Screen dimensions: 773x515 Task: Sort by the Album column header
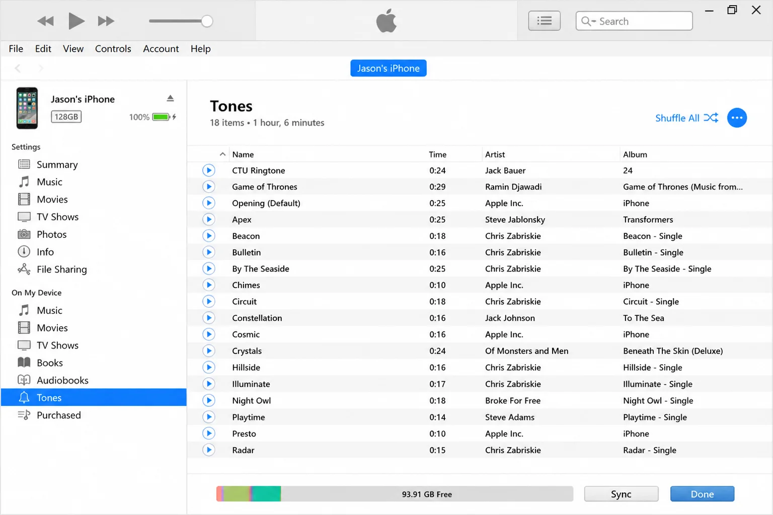[635, 154]
